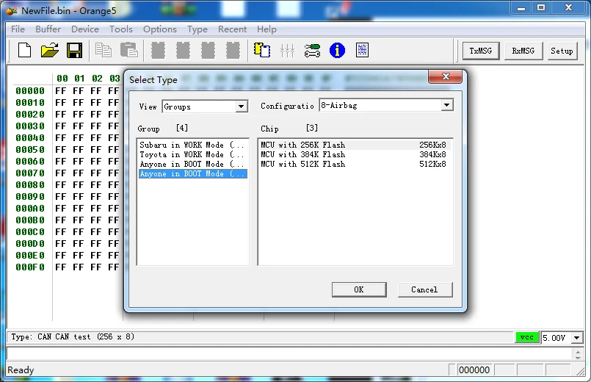This screenshot has width=591, height=382.
Task: Cancel the Select Type dialog
Action: pyautogui.click(x=424, y=289)
